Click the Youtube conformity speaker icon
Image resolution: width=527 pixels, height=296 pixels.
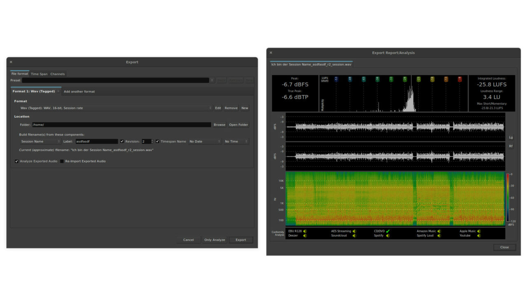[x=479, y=236]
